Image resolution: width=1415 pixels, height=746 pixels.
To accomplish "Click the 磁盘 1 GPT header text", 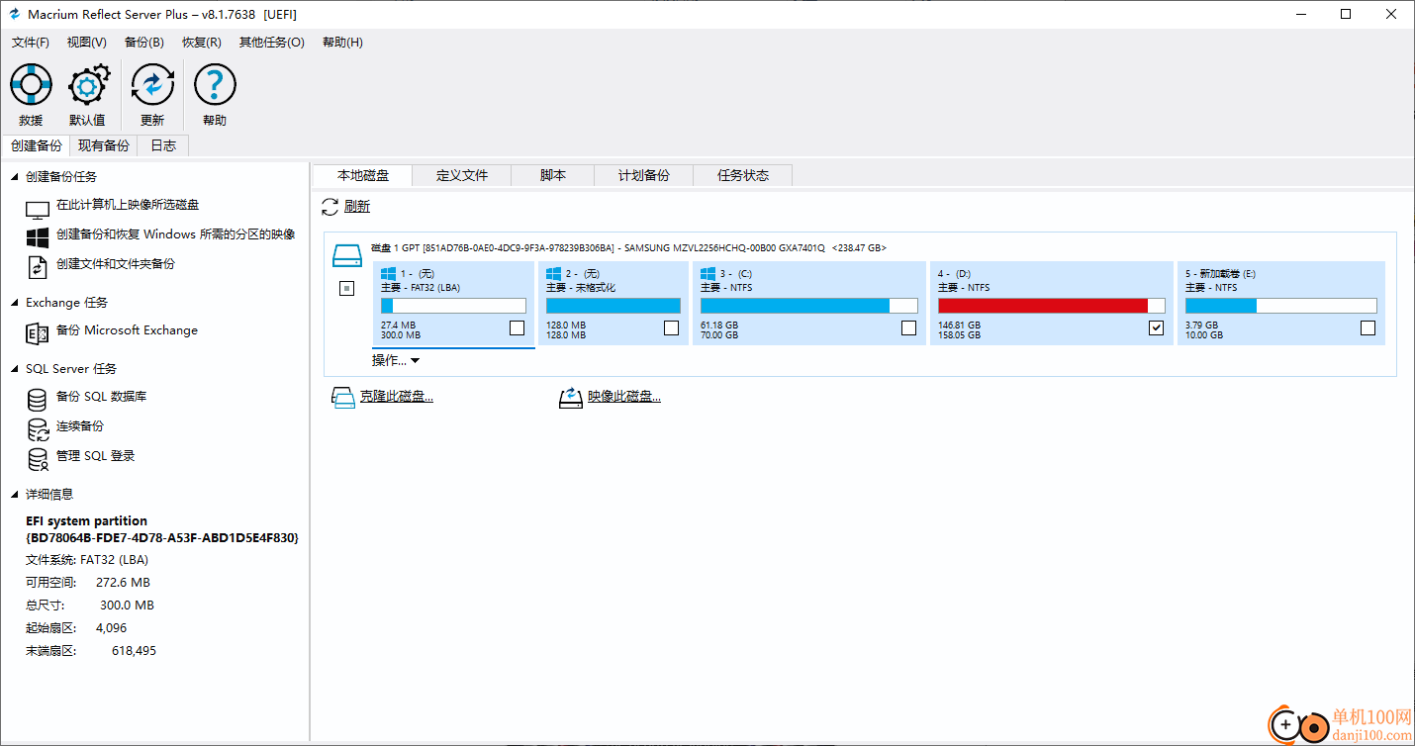I will tap(628, 248).
